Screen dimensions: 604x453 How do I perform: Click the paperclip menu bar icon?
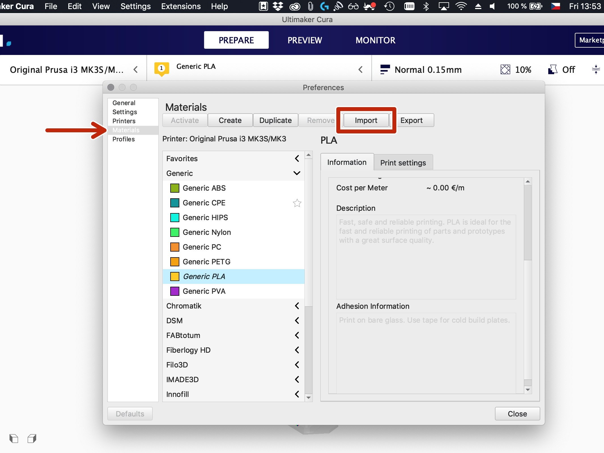(310, 6)
